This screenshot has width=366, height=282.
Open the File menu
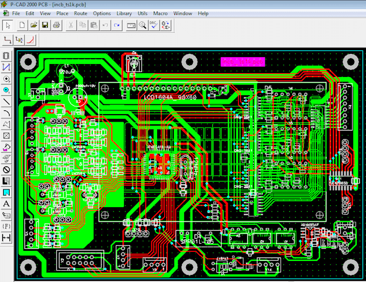[16, 13]
